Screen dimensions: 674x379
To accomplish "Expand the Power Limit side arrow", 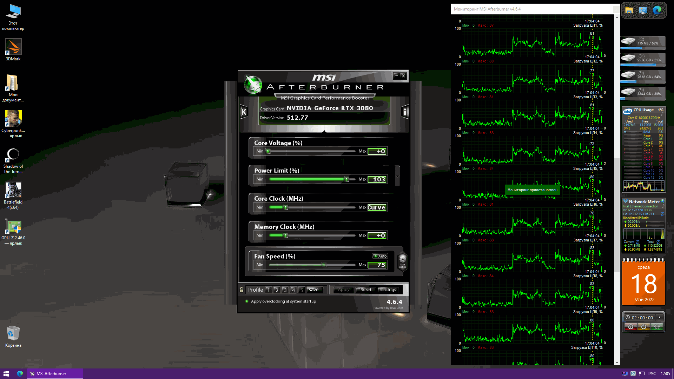I will [x=397, y=176].
